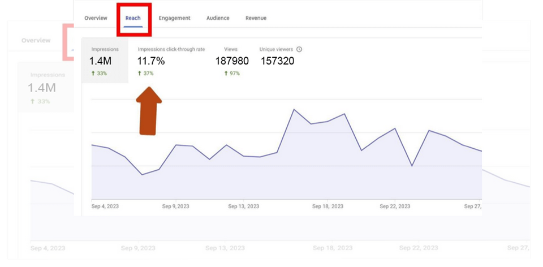The image size is (543, 267).
Task: Click the faded up arrow beside 33% in the background window
Action: pos(33,101)
